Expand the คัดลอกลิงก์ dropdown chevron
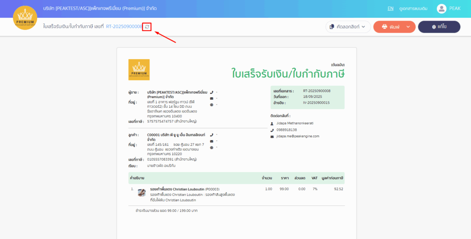Image resolution: width=471 pixels, height=239 pixels. point(363,27)
